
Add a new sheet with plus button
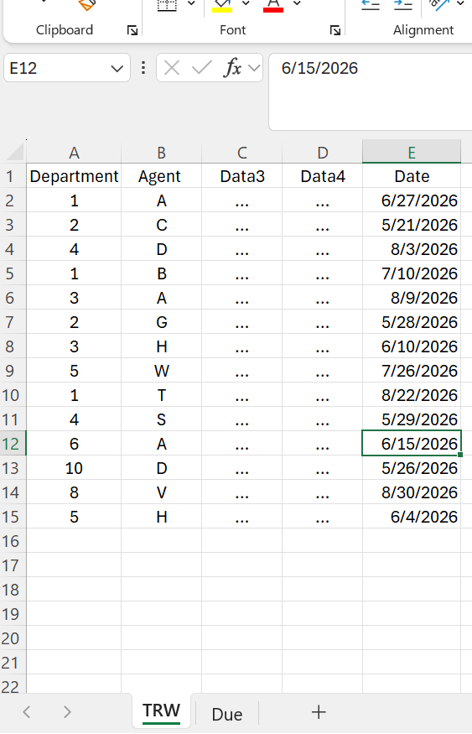319,712
